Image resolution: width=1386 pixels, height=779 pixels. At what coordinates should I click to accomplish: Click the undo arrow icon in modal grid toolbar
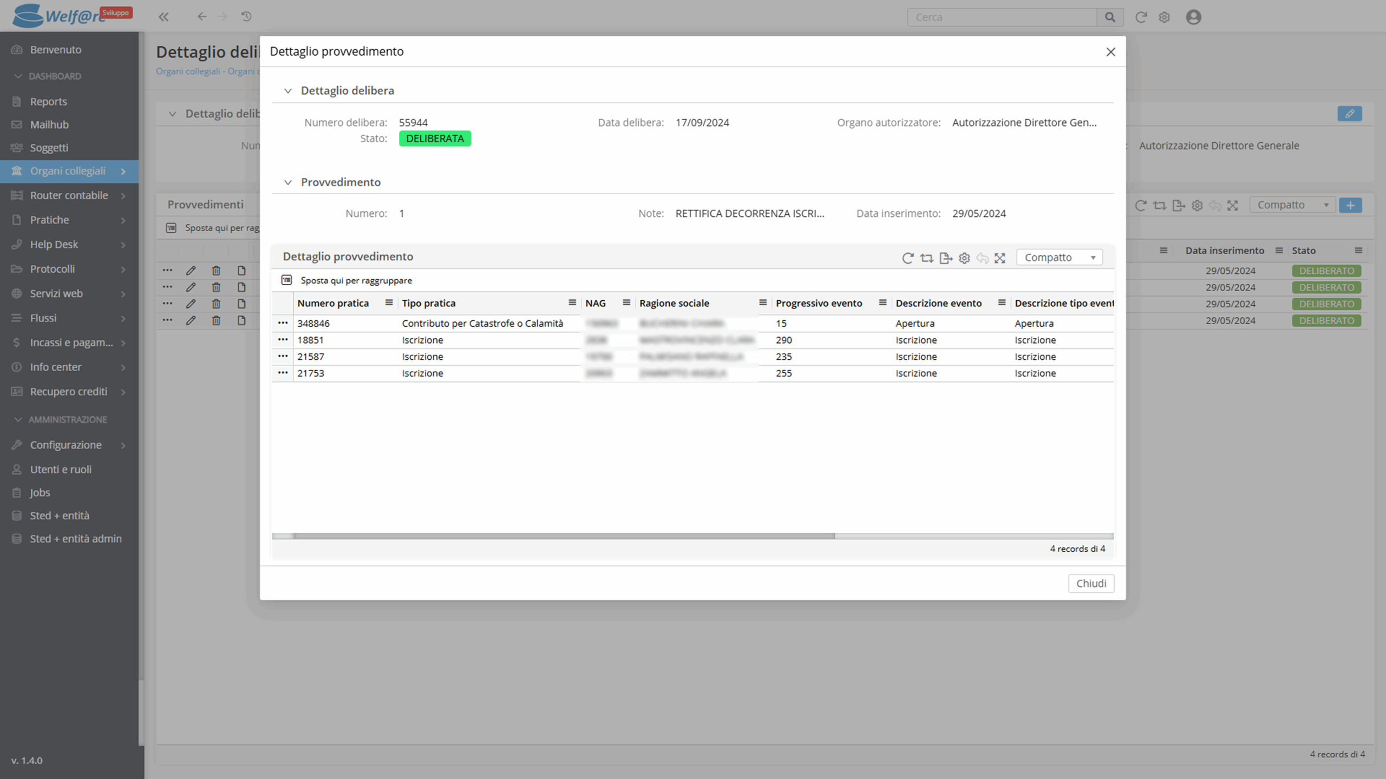(x=982, y=258)
